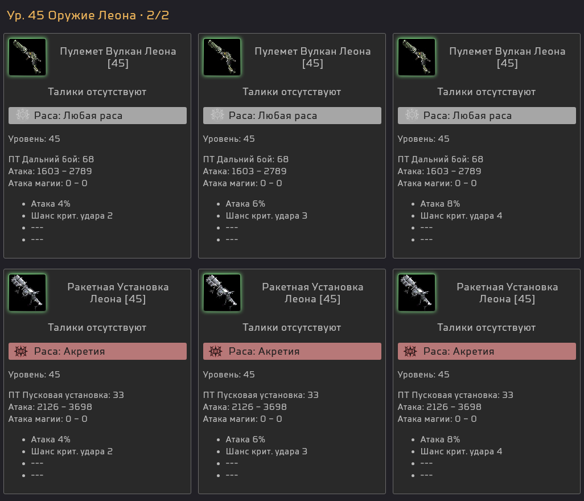Click the Пулемет Вулкан icon in the Атака 6% card
This screenshot has width=584, height=501.
(x=222, y=57)
